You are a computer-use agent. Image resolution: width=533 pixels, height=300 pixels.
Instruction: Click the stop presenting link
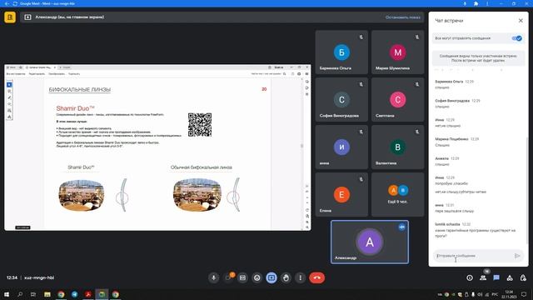click(x=402, y=17)
